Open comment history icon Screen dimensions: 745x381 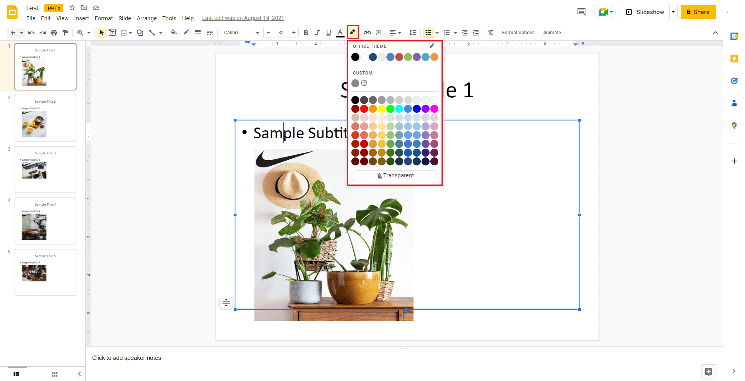coord(581,12)
